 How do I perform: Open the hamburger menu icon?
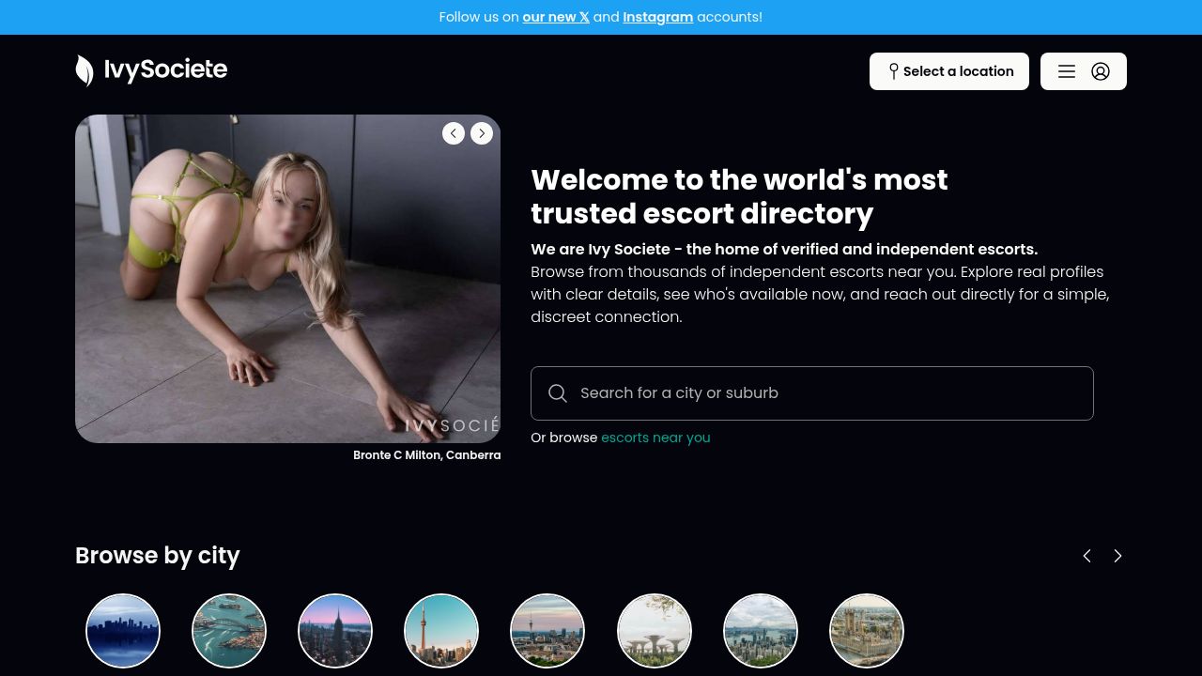click(x=1067, y=71)
